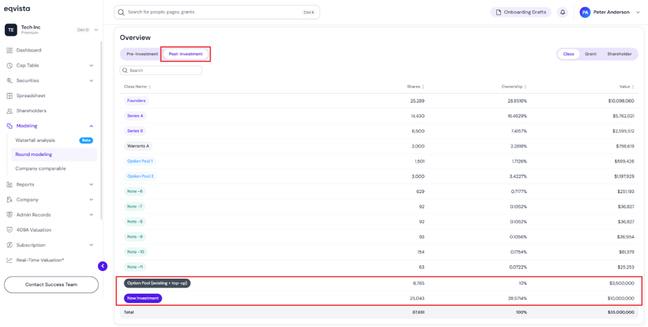Click the Admin Records shield icon
648x327 pixels.
[x=10, y=215]
